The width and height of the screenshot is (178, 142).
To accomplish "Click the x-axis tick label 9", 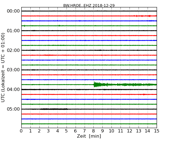I will coord(102,131).
